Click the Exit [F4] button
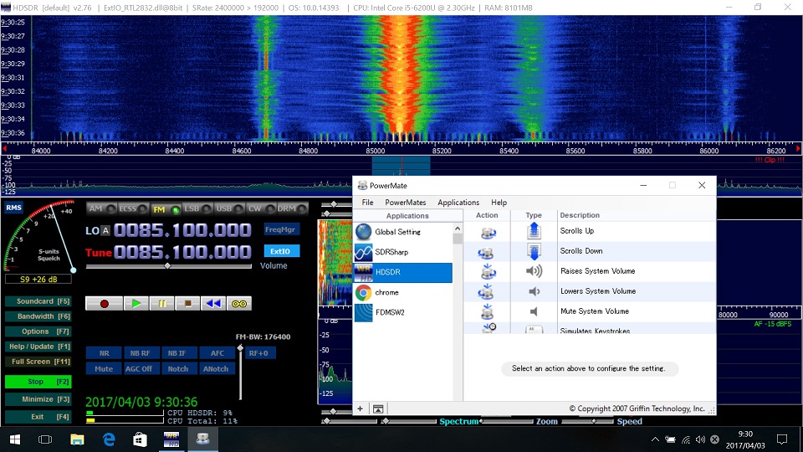This screenshot has height=452, width=803. click(x=38, y=417)
